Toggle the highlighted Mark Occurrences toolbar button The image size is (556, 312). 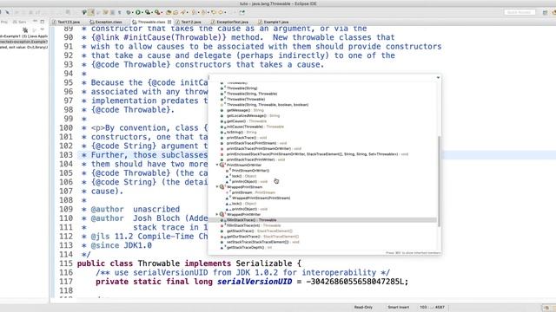[91, 12]
